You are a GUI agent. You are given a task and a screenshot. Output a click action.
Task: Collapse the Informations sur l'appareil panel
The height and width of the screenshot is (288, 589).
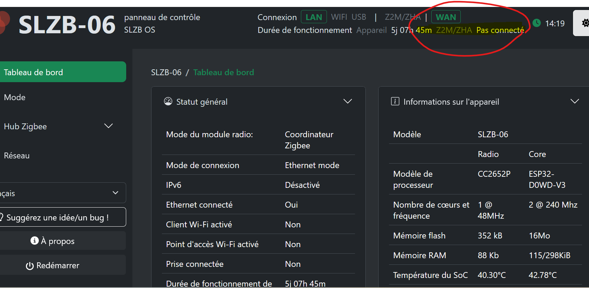575,101
